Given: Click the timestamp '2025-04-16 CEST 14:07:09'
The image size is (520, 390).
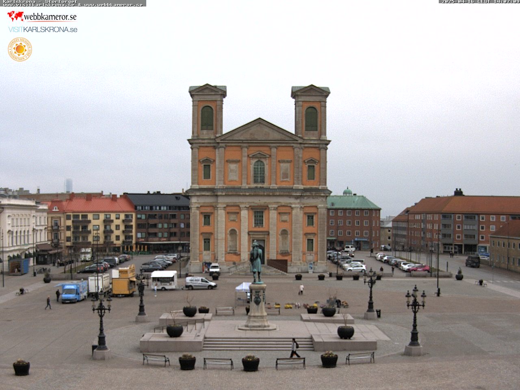Looking at the screenshot, I should (480, 2).
